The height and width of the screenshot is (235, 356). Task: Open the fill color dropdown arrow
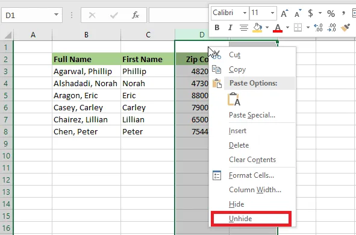click(267, 28)
